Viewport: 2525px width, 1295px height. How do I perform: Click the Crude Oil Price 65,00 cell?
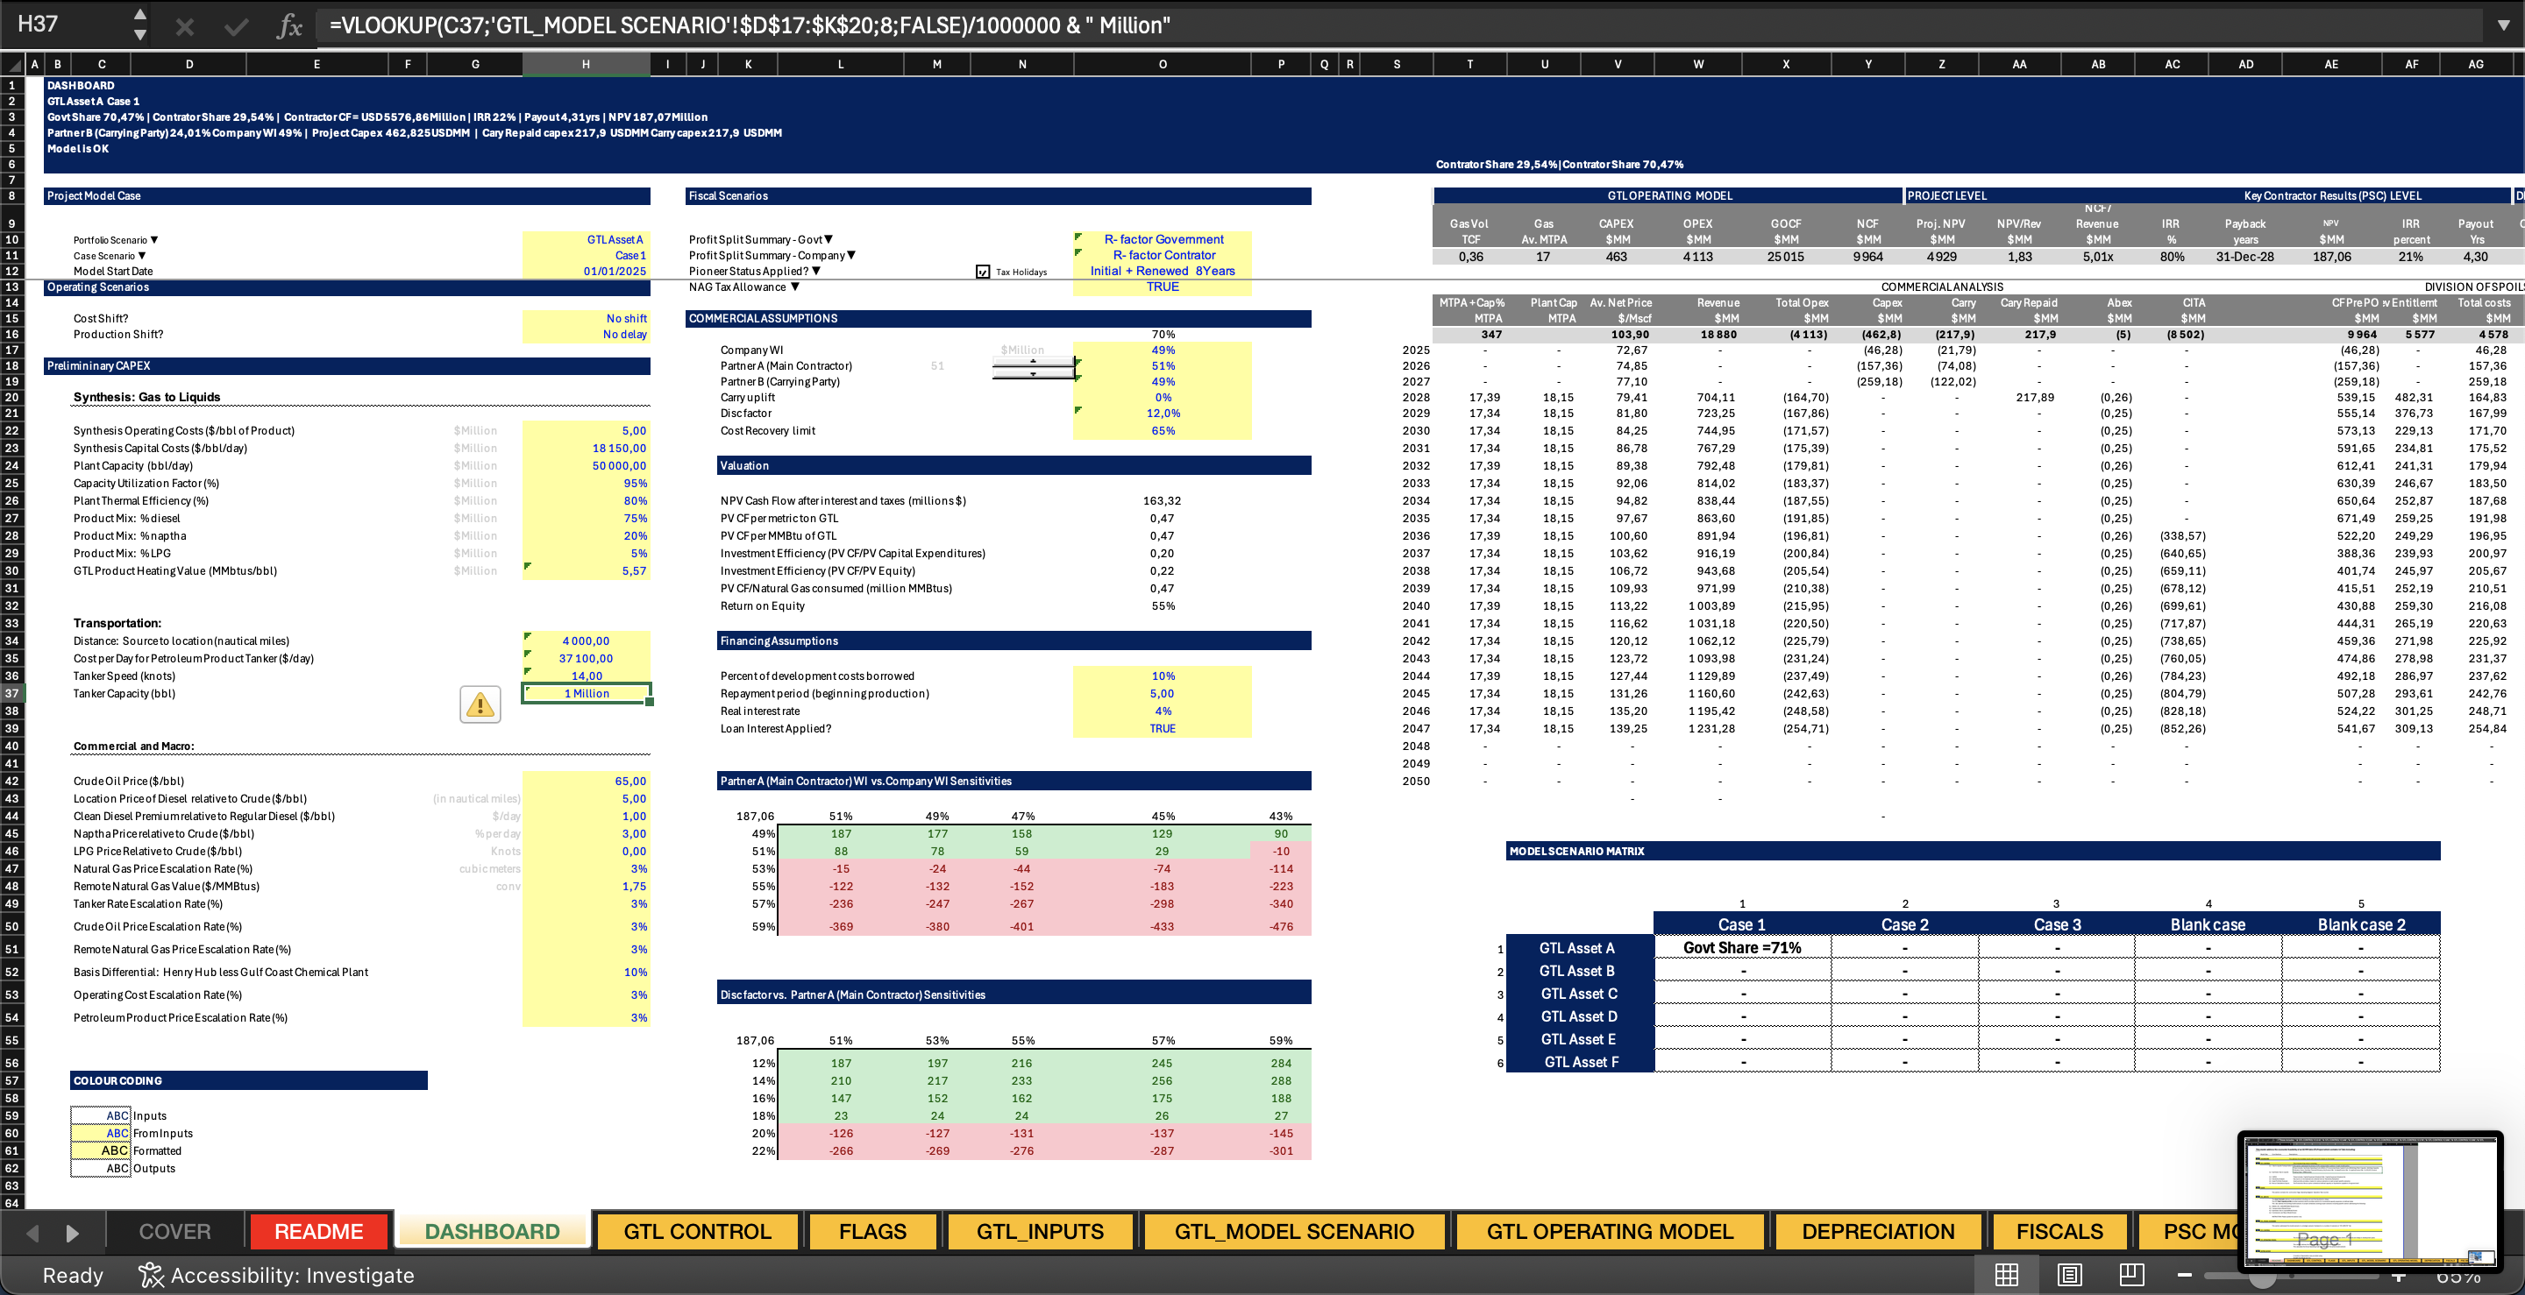585,781
